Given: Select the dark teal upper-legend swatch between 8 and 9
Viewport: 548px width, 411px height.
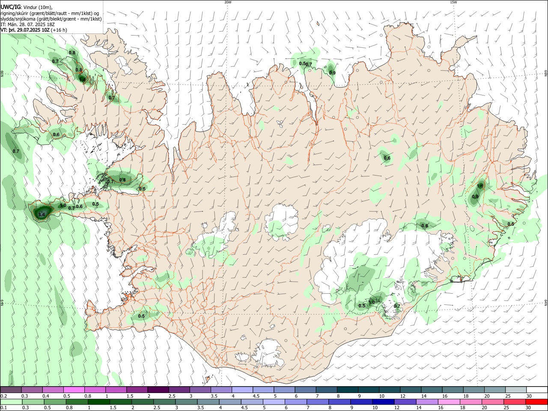Looking at the screenshot, I should click(348, 390).
